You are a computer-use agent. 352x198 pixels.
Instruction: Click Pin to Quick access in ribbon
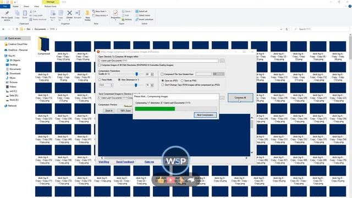[x=7, y=16]
